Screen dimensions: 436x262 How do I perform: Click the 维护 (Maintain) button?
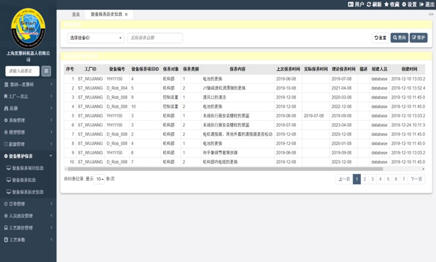tap(418, 38)
